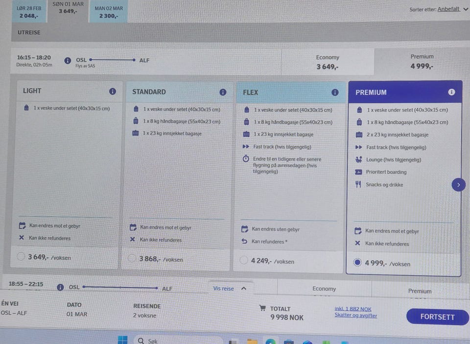Click 'Kan endres uten gebyr' text
470x344 pixels.
pyautogui.click(x=276, y=229)
